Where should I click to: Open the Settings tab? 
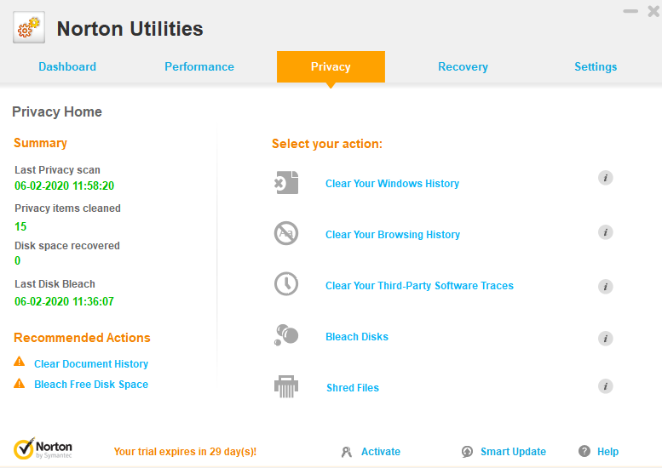[596, 66]
